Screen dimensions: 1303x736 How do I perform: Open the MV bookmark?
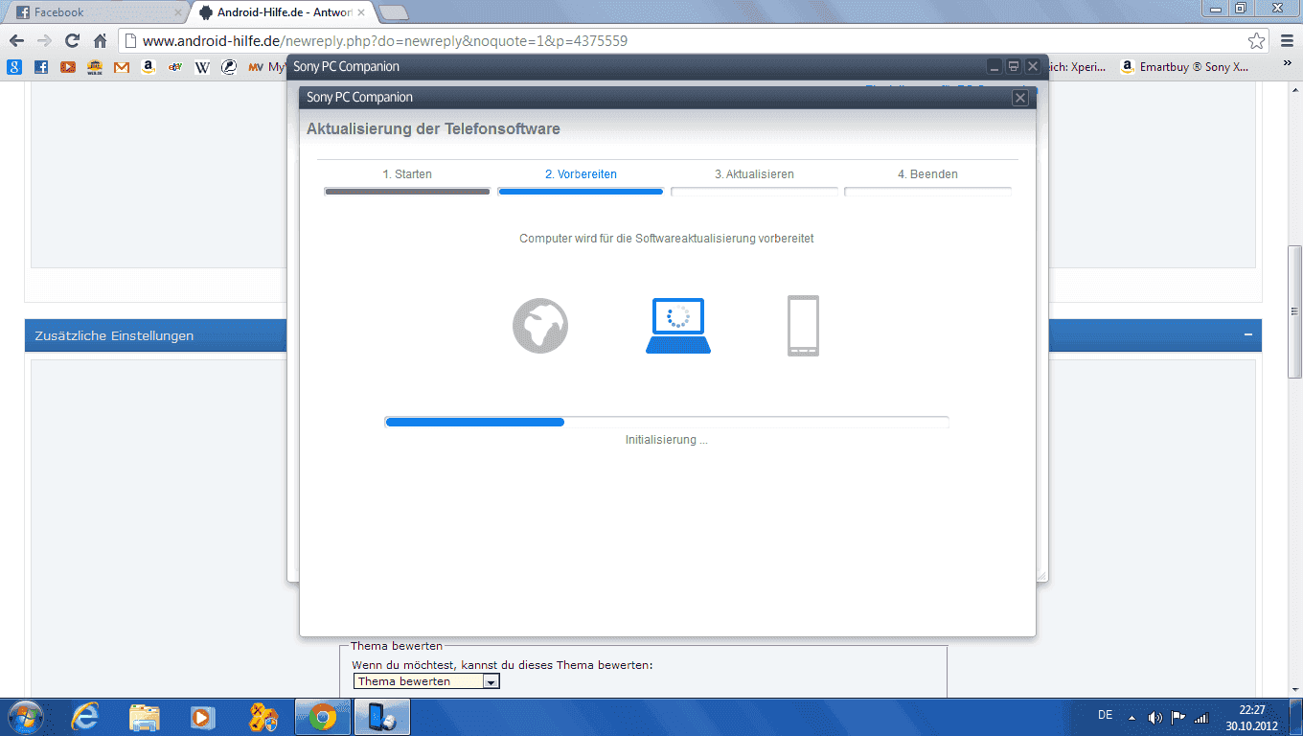click(x=266, y=67)
